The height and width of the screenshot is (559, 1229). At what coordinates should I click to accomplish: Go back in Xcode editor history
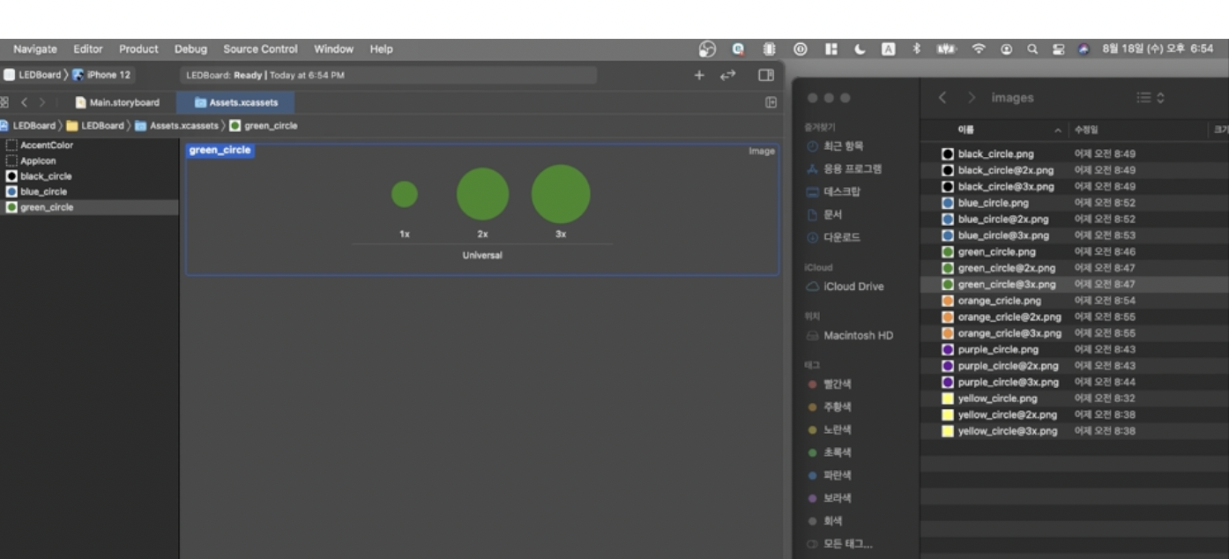(x=26, y=102)
